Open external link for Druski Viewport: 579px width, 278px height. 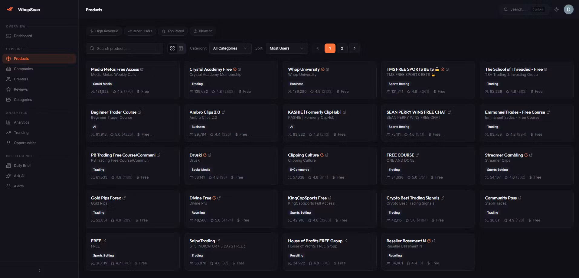210,155
